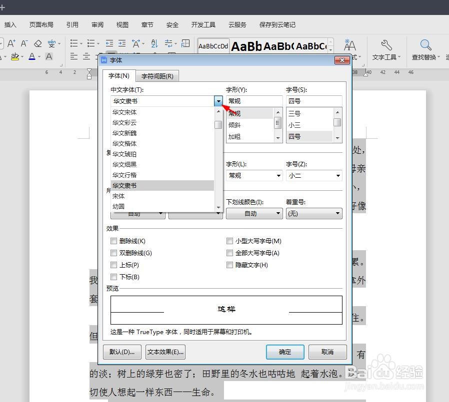449x402 pixels.
Task: Select the increase font size icon
Action: coord(11,43)
